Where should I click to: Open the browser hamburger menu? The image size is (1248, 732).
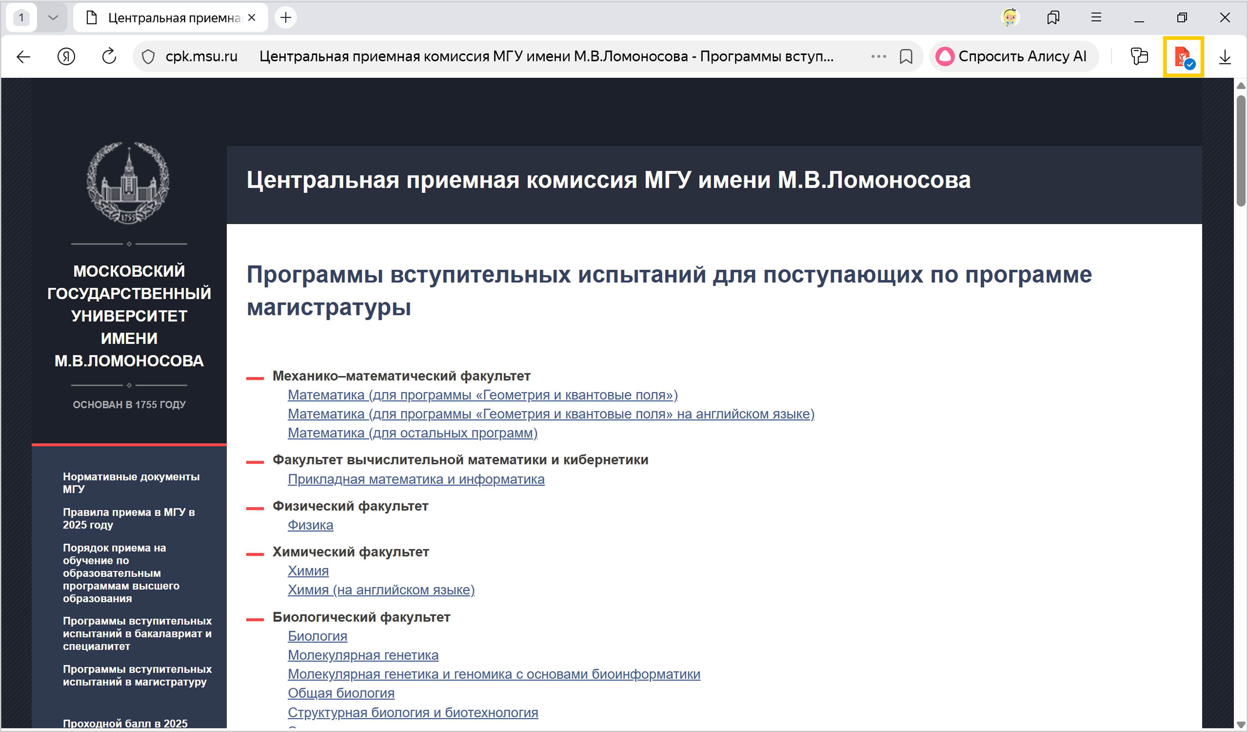click(x=1096, y=18)
